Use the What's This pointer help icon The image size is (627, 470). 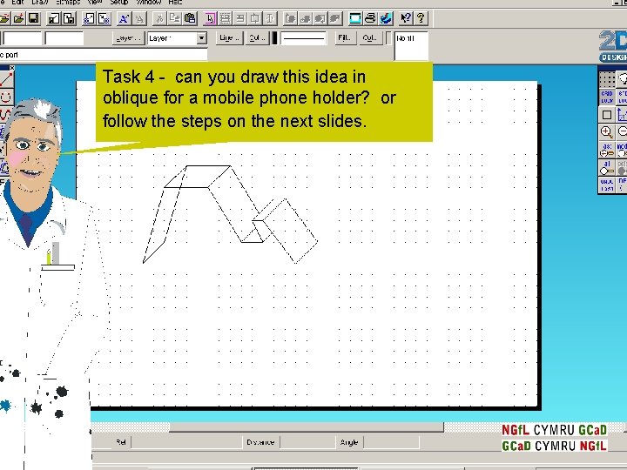(x=406, y=18)
